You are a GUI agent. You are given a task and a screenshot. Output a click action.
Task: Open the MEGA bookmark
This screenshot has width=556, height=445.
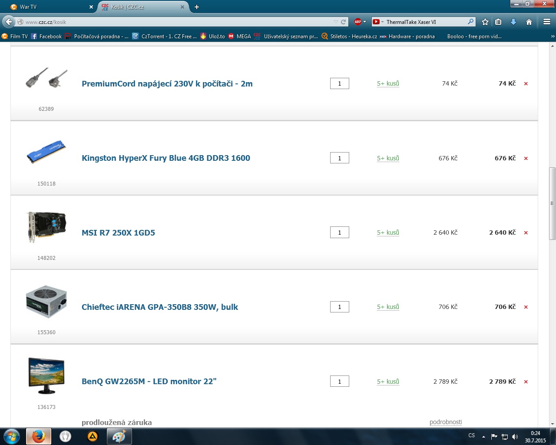(x=240, y=37)
